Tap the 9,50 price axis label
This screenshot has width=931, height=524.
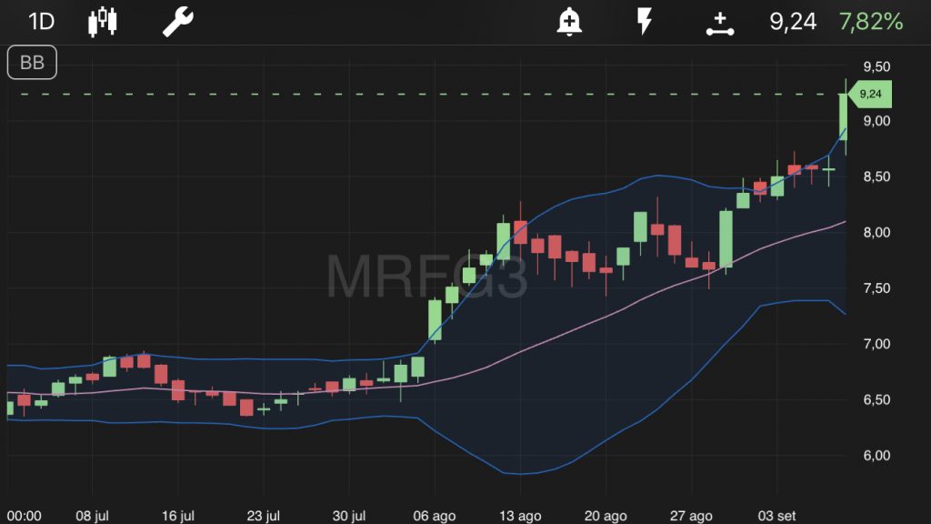click(x=876, y=66)
